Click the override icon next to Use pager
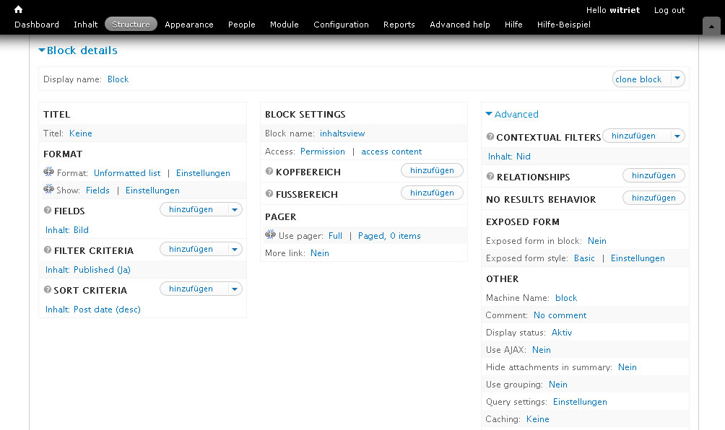The width and height of the screenshot is (725, 430). tap(270, 235)
